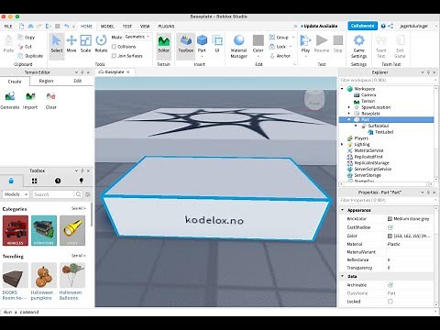The image size is (440, 330).
Task: Click the Color property swatch
Action: click(x=390, y=236)
